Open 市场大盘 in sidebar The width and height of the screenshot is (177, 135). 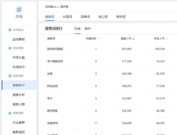point(19,57)
